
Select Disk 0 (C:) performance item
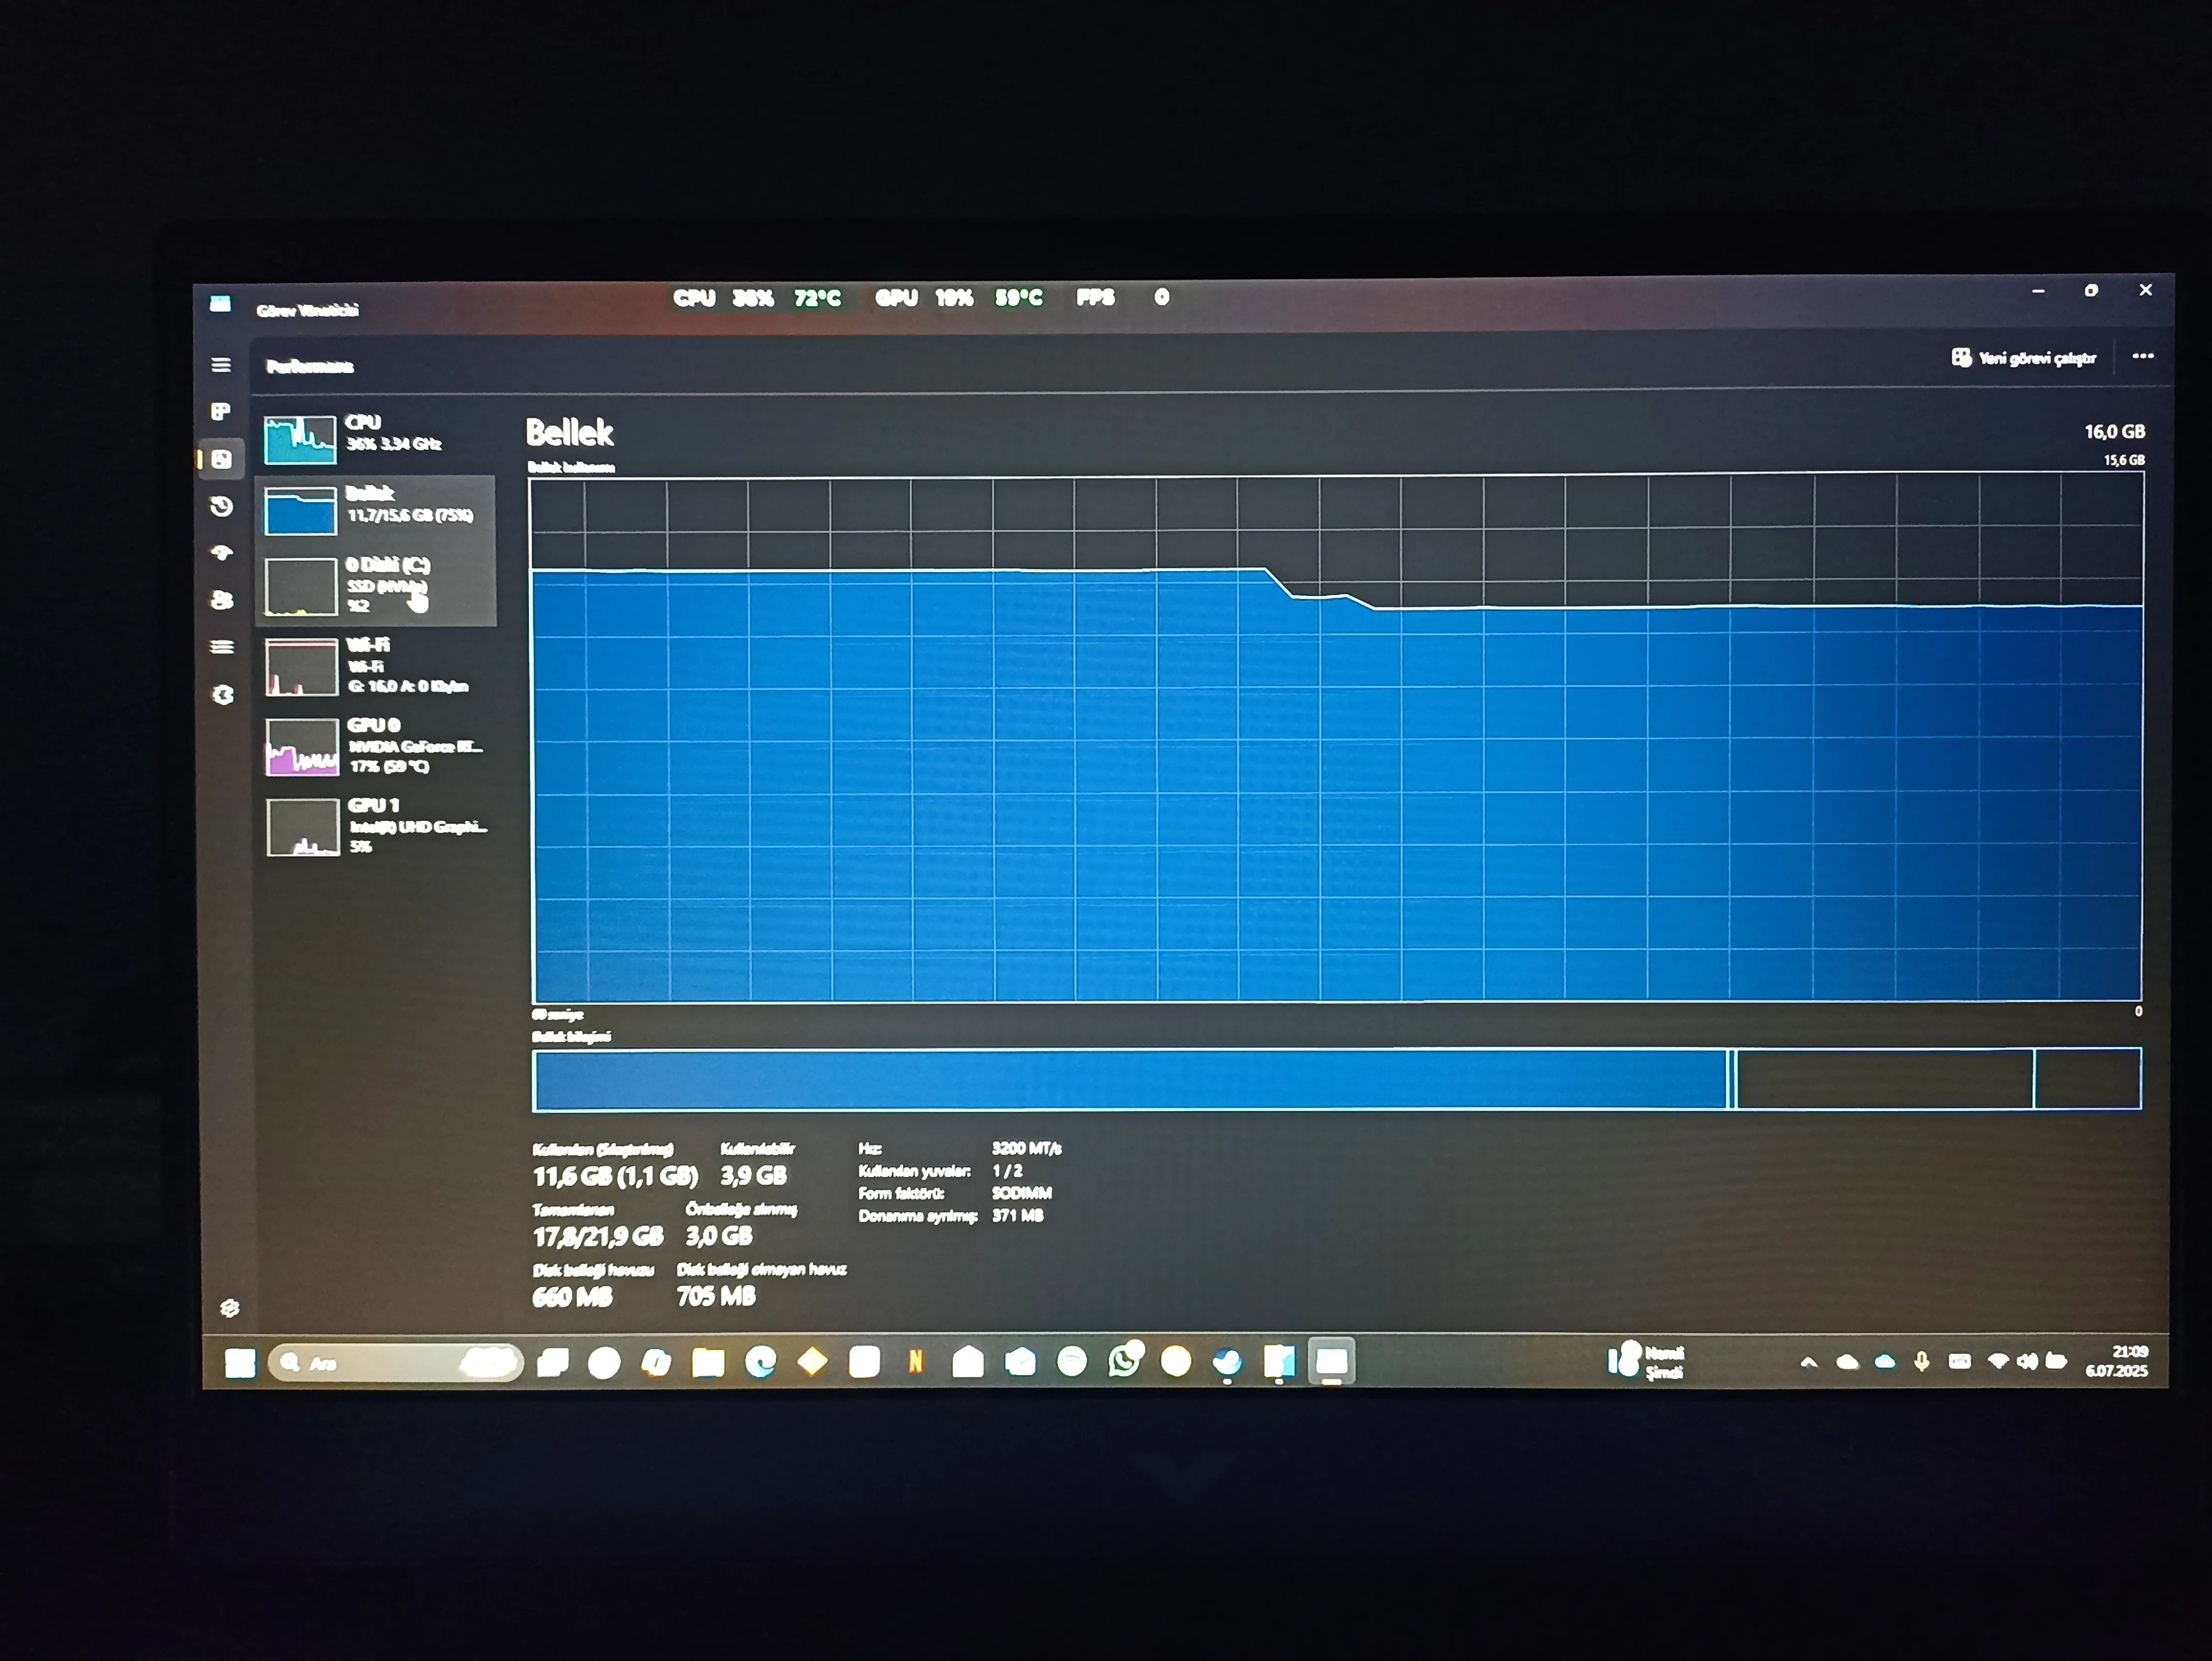pos(375,586)
